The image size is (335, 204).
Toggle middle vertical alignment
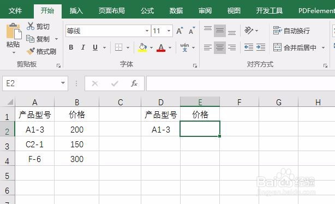[220, 31]
